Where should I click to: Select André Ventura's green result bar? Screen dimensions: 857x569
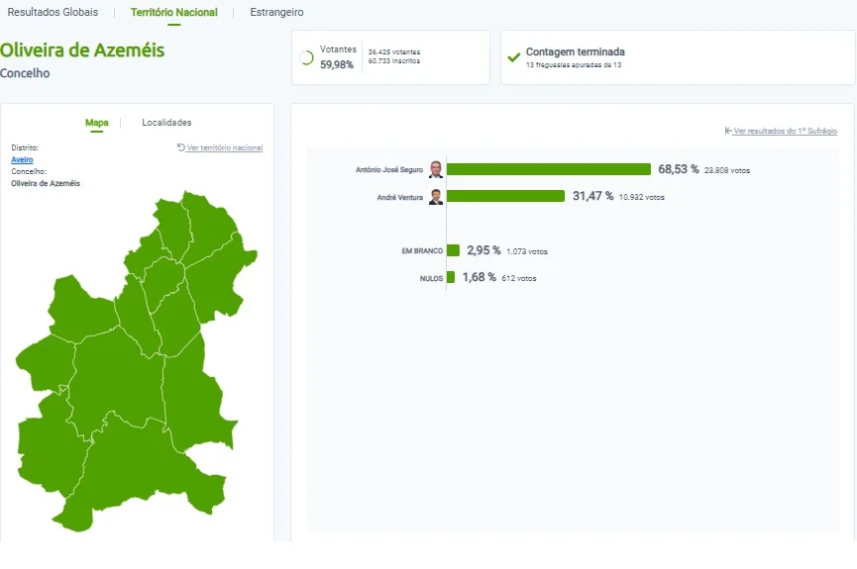tap(505, 196)
